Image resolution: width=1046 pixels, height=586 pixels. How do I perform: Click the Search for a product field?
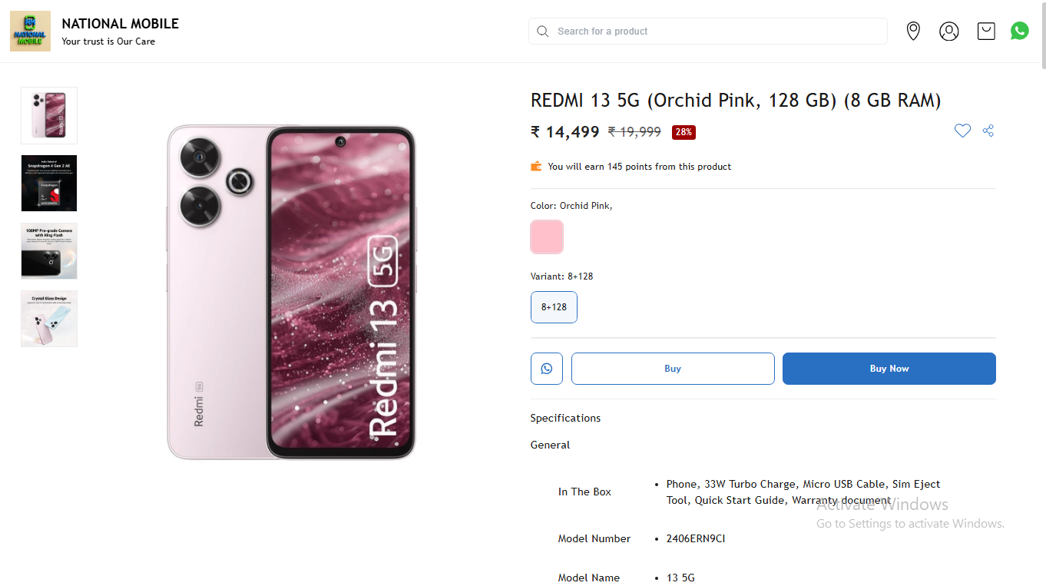tap(714, 31)
